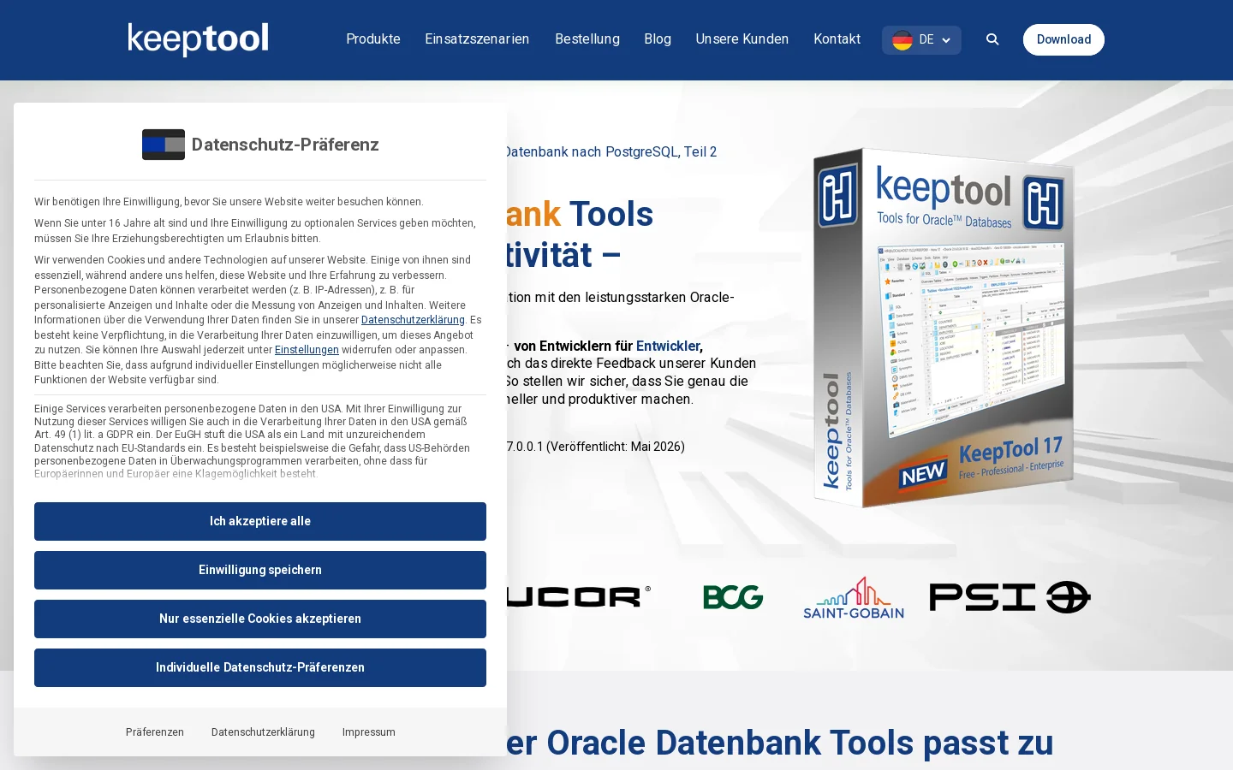The image size is (1233, 770).
Task: Open the Kontakt page
Action: (x=837, y=39)
